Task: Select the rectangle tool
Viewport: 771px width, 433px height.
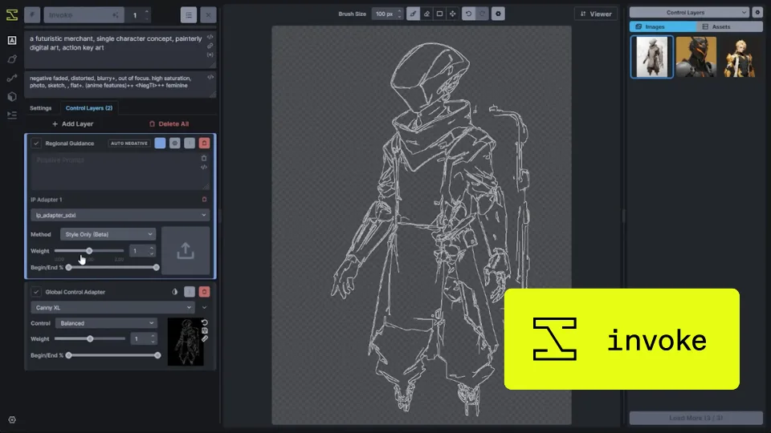Action: (x=439, y=14)
